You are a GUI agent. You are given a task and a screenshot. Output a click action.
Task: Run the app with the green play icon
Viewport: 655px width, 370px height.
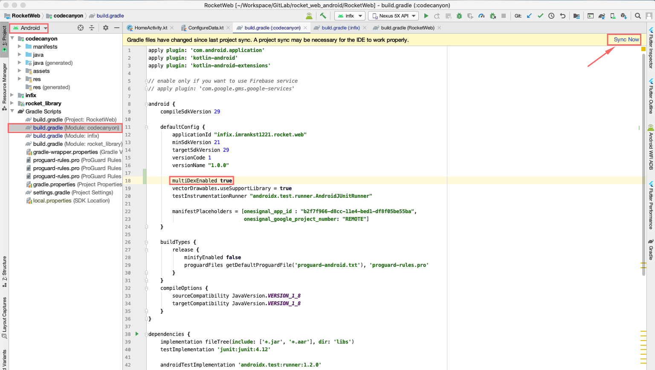click(426, 15)
